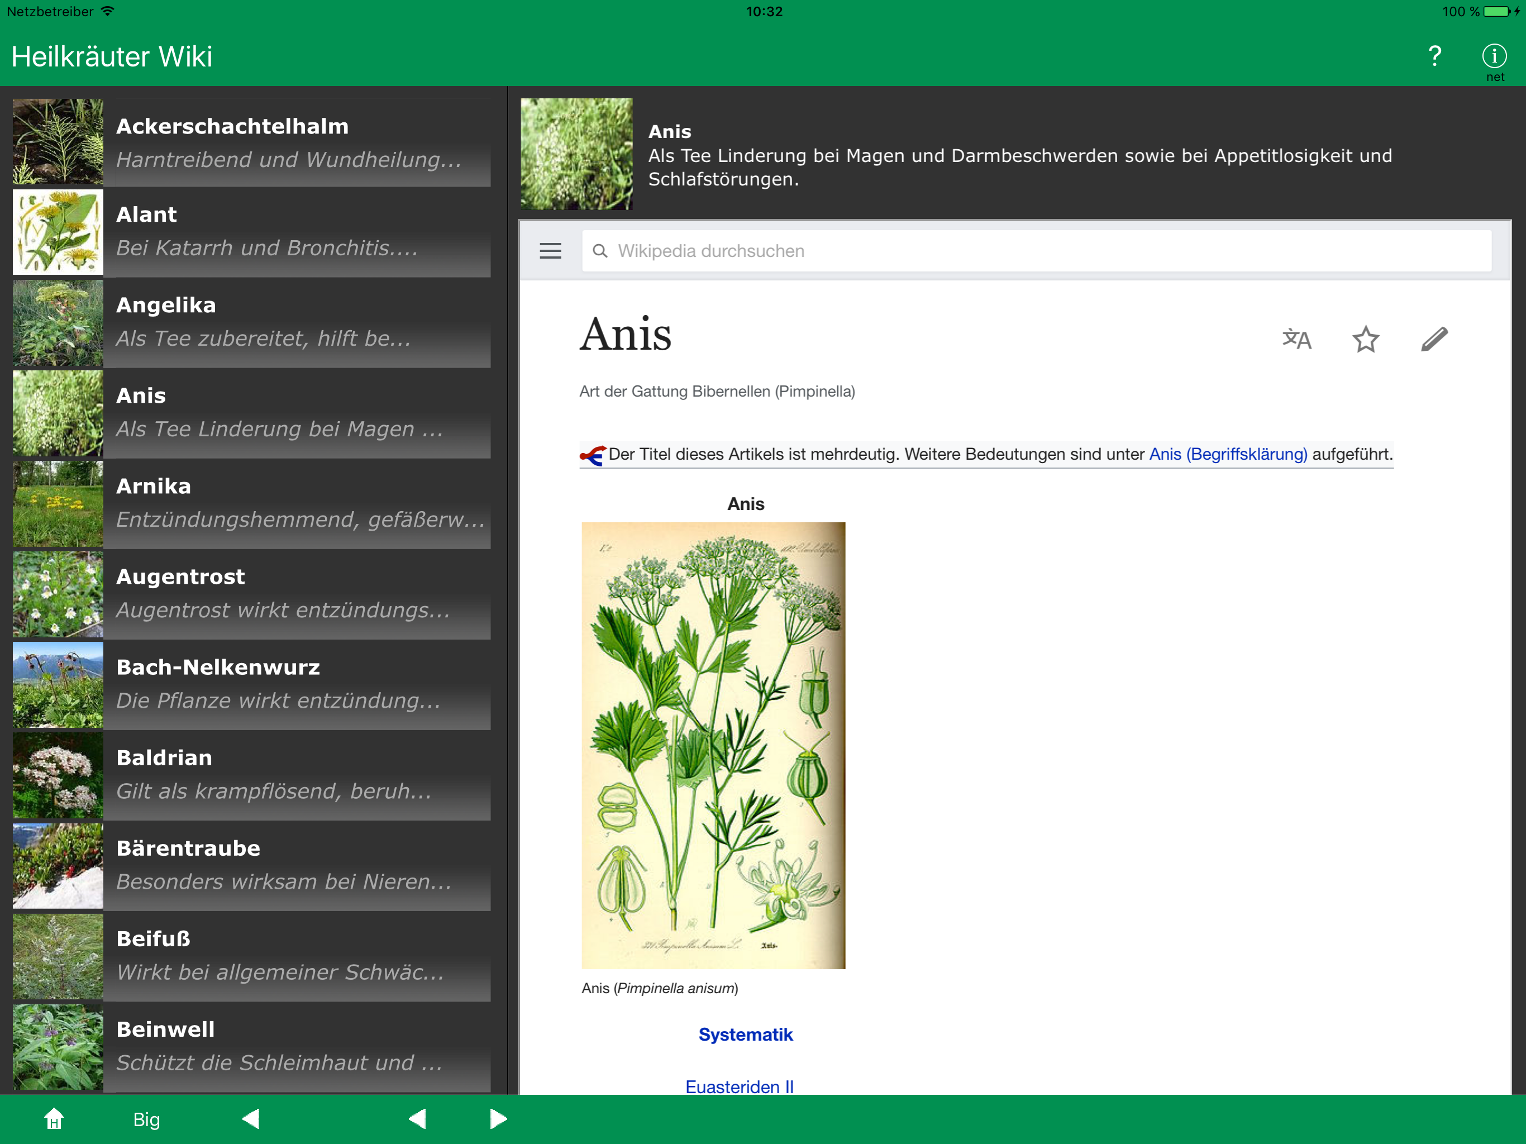
Task: Open Anis (Begriffsklärung) link
Action: coord(1227,454)
